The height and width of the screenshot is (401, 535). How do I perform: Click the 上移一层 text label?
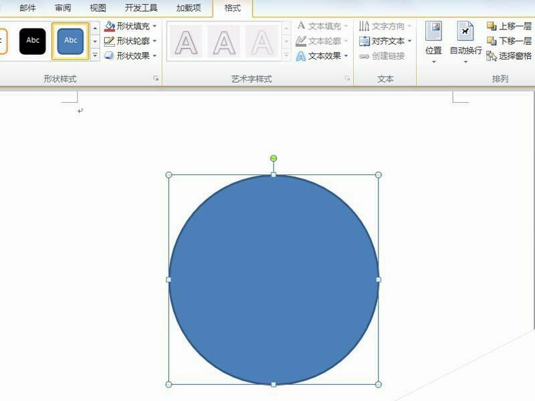pyautogui.click(x=515, y=26)
